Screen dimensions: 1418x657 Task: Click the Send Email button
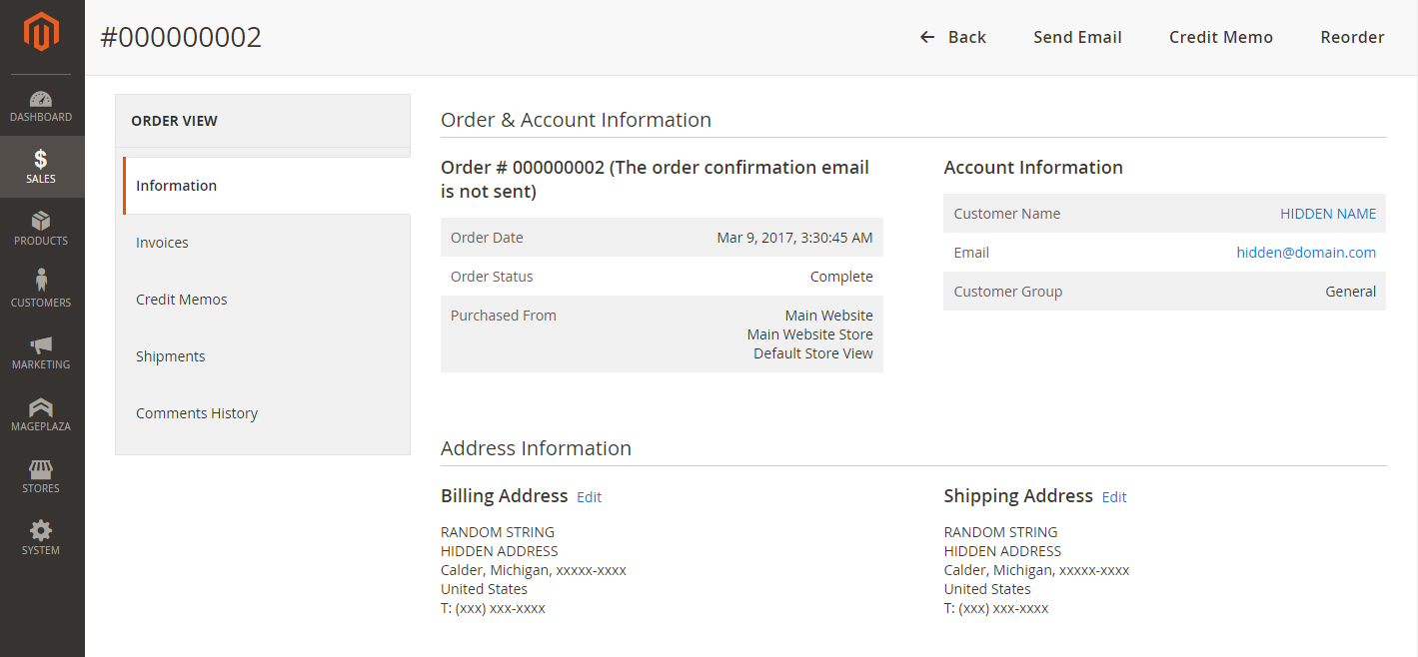tap(1077, 37)
